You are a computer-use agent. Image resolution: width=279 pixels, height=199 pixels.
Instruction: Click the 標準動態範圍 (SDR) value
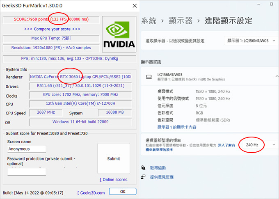point(213,120)
